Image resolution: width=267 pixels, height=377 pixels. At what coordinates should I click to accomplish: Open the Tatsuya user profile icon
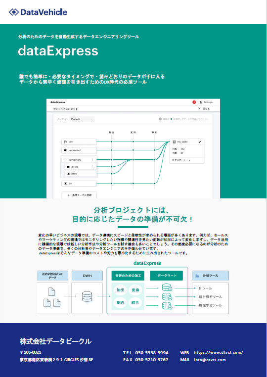coord(201,102)
